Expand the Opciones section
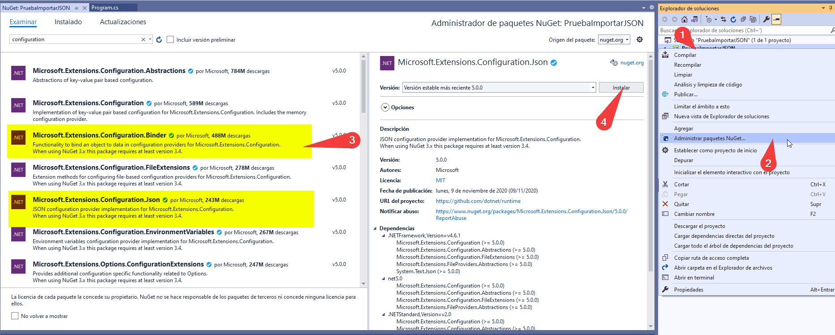 tap(385, 107)
